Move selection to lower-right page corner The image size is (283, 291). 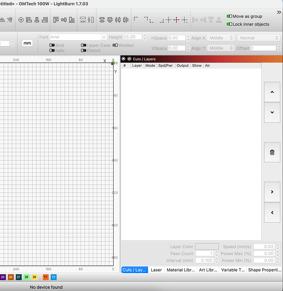(162, 21)
